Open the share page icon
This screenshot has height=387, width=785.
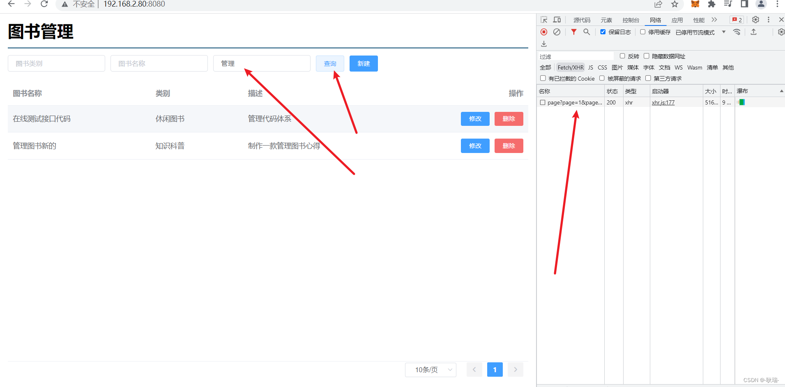pyautogui.click(x=658, y=4)
